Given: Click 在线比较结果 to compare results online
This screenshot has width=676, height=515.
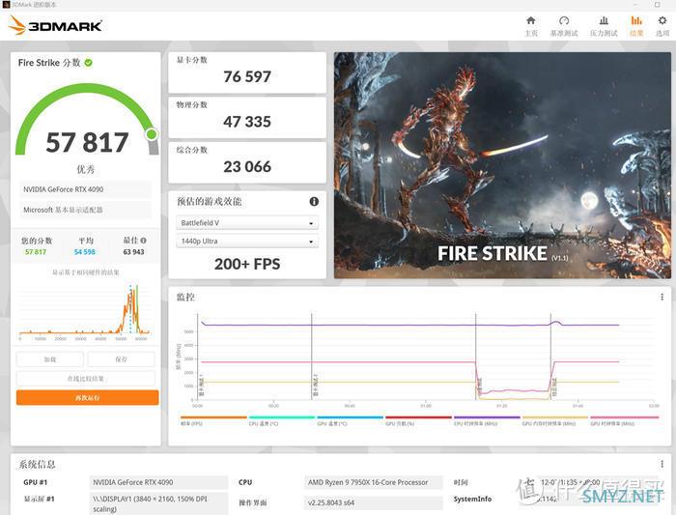Looking at the screenshot, I should (86, 379).
